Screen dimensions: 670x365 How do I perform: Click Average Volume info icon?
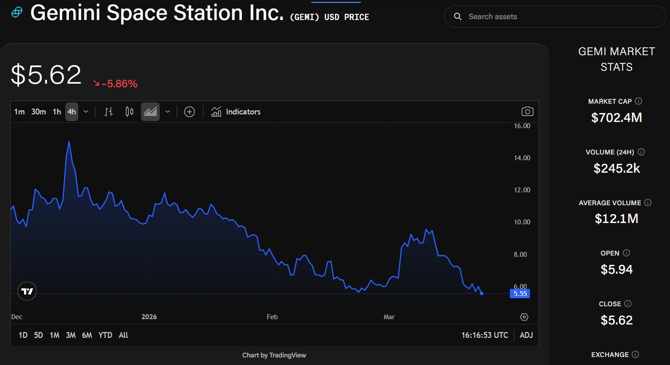point(648,203)
